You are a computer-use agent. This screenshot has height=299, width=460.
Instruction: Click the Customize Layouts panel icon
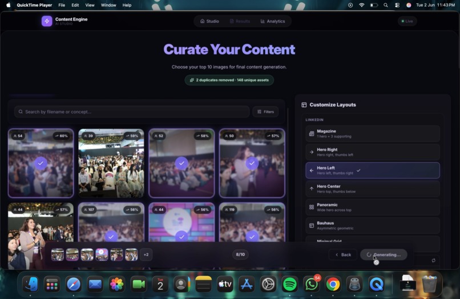point(304,105)
